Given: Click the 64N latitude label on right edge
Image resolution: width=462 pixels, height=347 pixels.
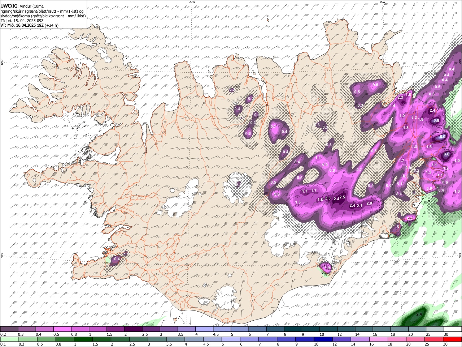Looking at the screenshot, I should 460,255.
